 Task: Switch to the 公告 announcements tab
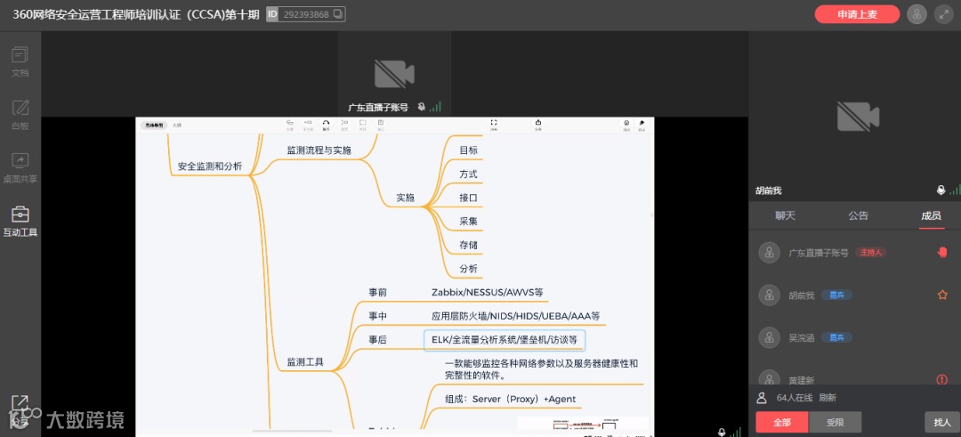coord(858,215)
